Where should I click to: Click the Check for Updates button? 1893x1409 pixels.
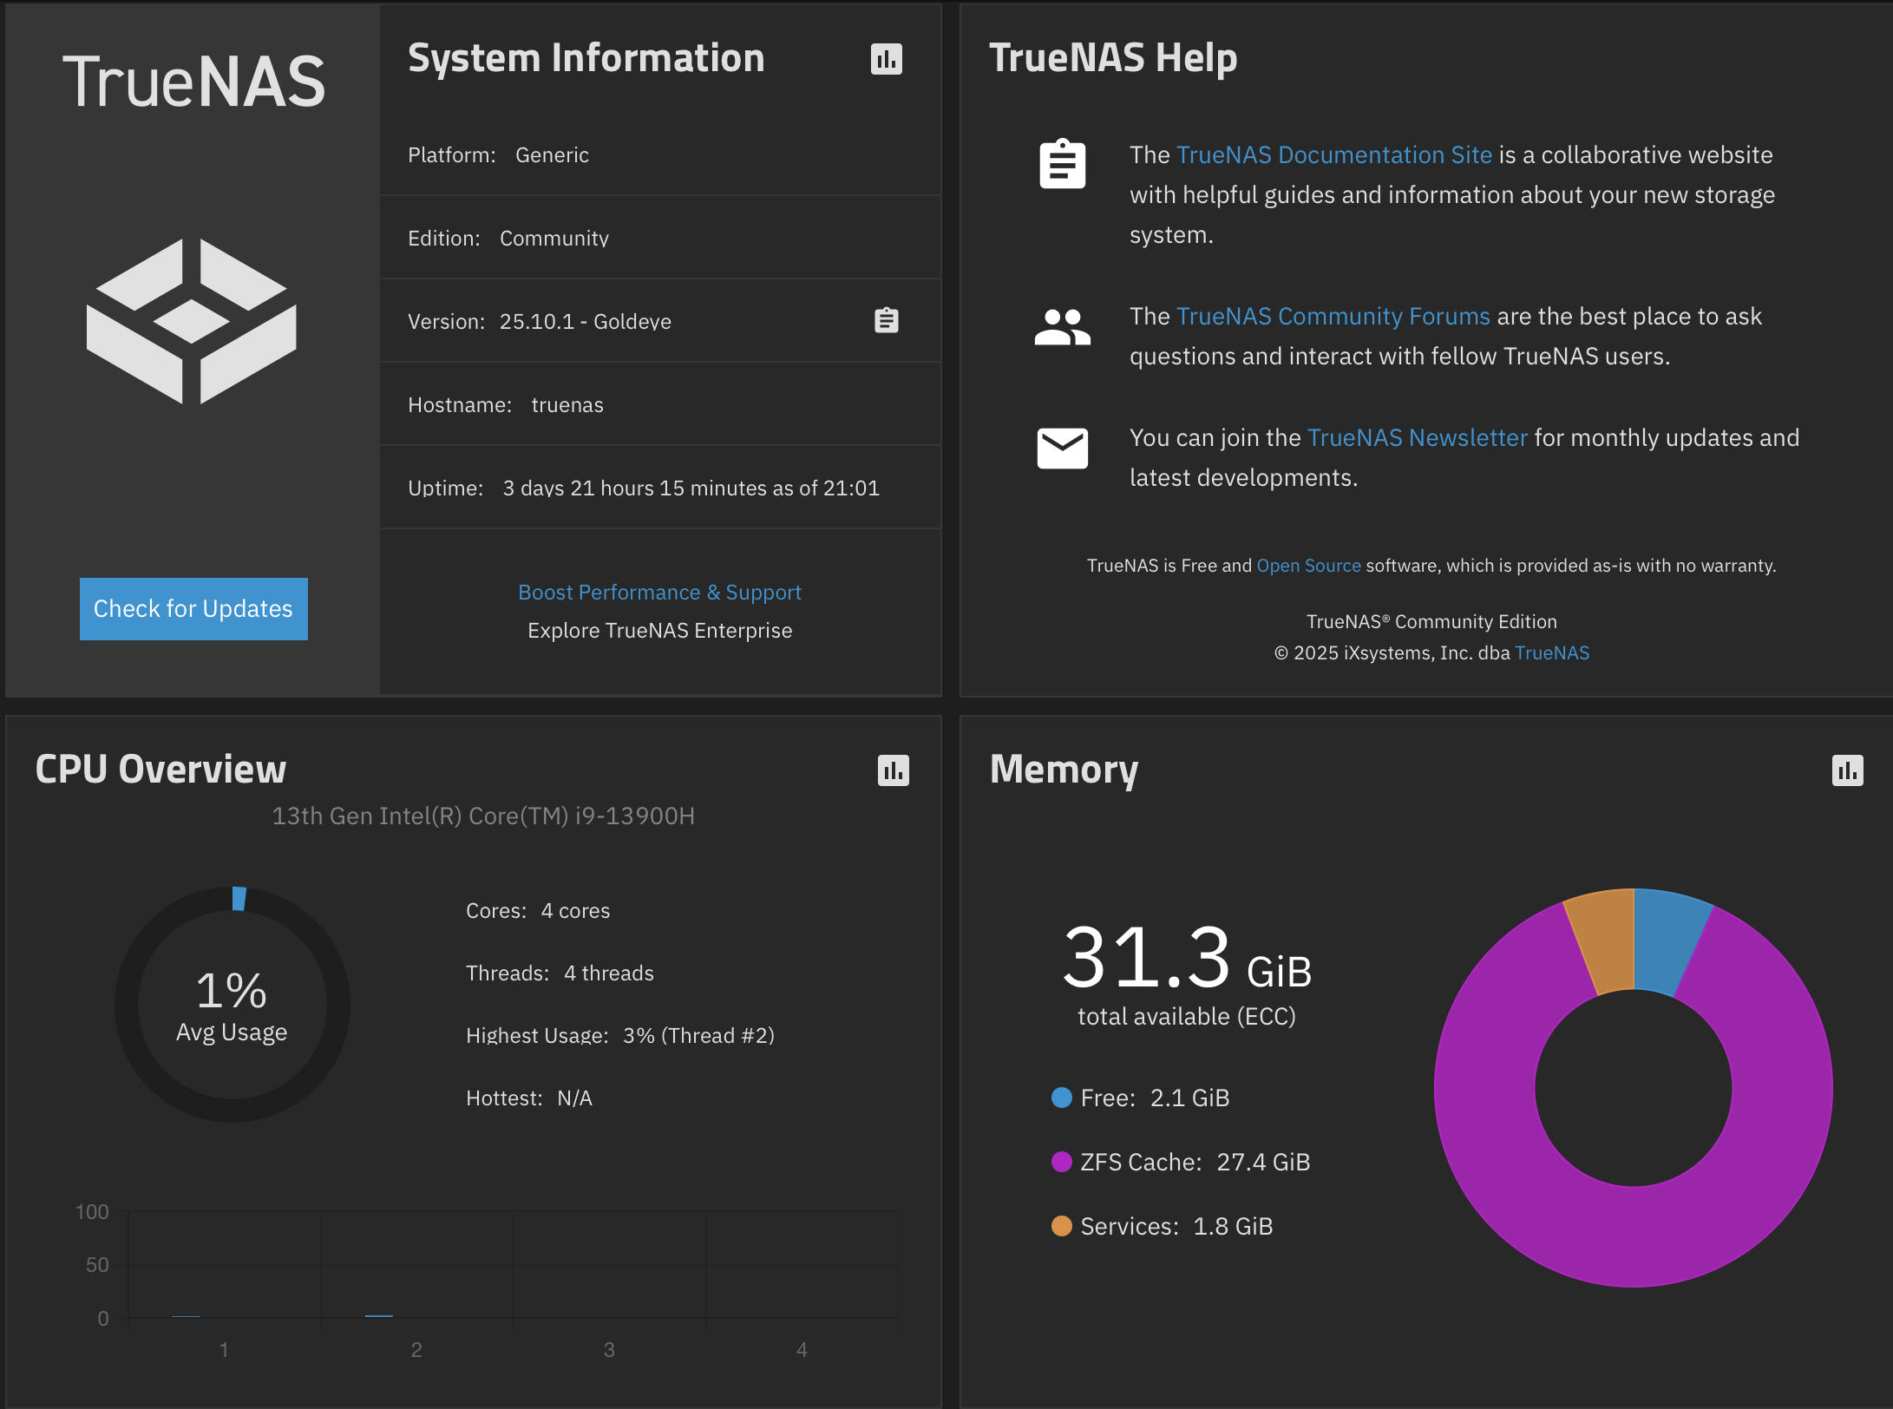(193, 609)
